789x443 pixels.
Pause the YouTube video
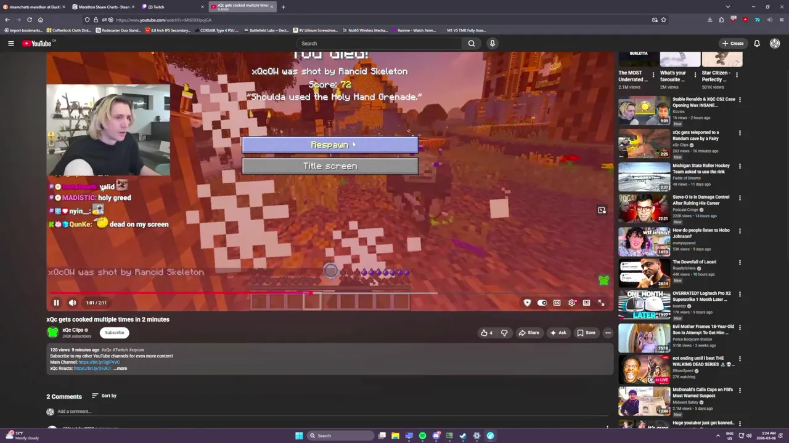click(x=56, y=303)
